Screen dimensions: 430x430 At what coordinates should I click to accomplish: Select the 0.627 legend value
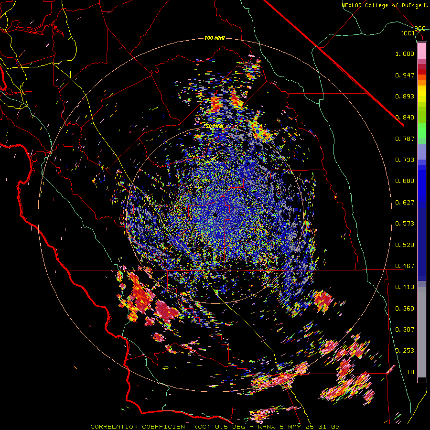click(x=405, y=203)
